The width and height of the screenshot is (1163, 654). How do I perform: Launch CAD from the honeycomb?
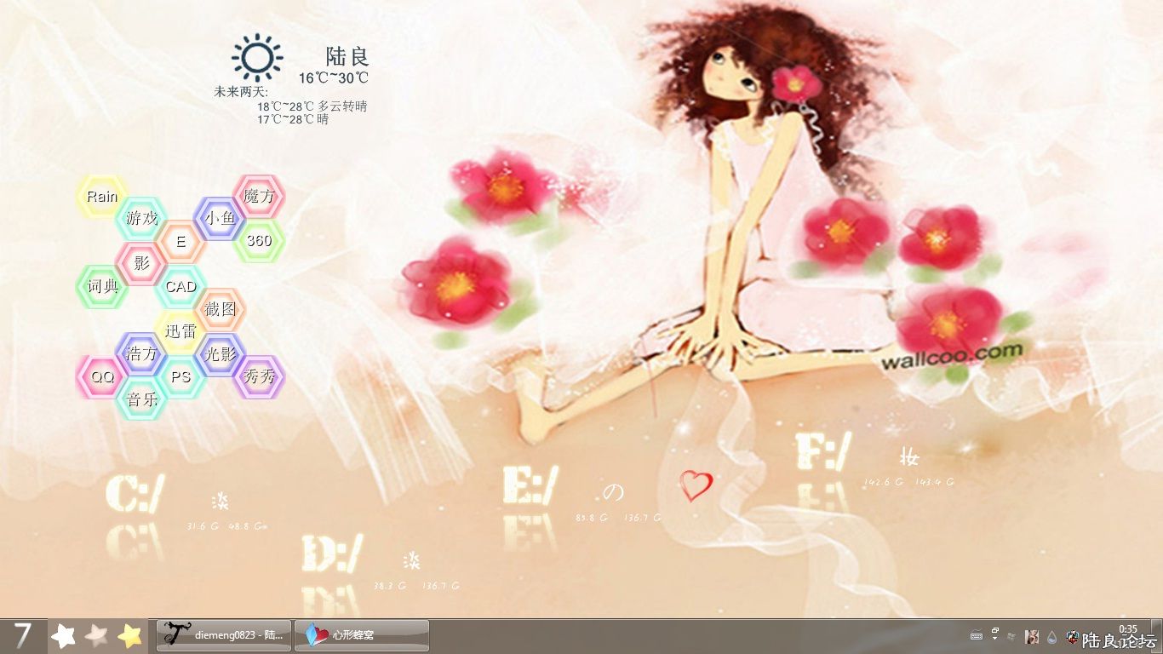tap(180, 287)
